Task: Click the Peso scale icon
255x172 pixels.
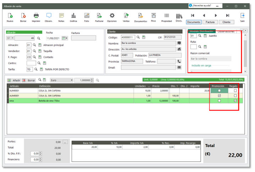Action: tap(153, 16)
